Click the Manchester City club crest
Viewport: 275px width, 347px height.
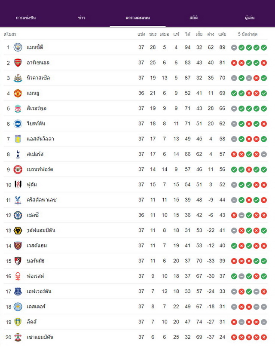pyautogui.click(x=18, y=47)
